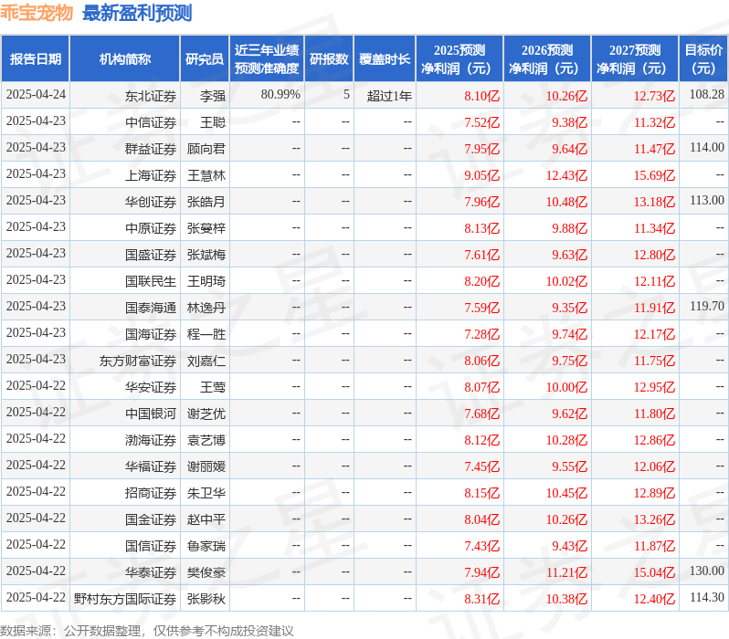Image resolution: width=729 pixels, height=639 pixels.
Task: Click target price 108.28
Action: click(x=707, y=95)
